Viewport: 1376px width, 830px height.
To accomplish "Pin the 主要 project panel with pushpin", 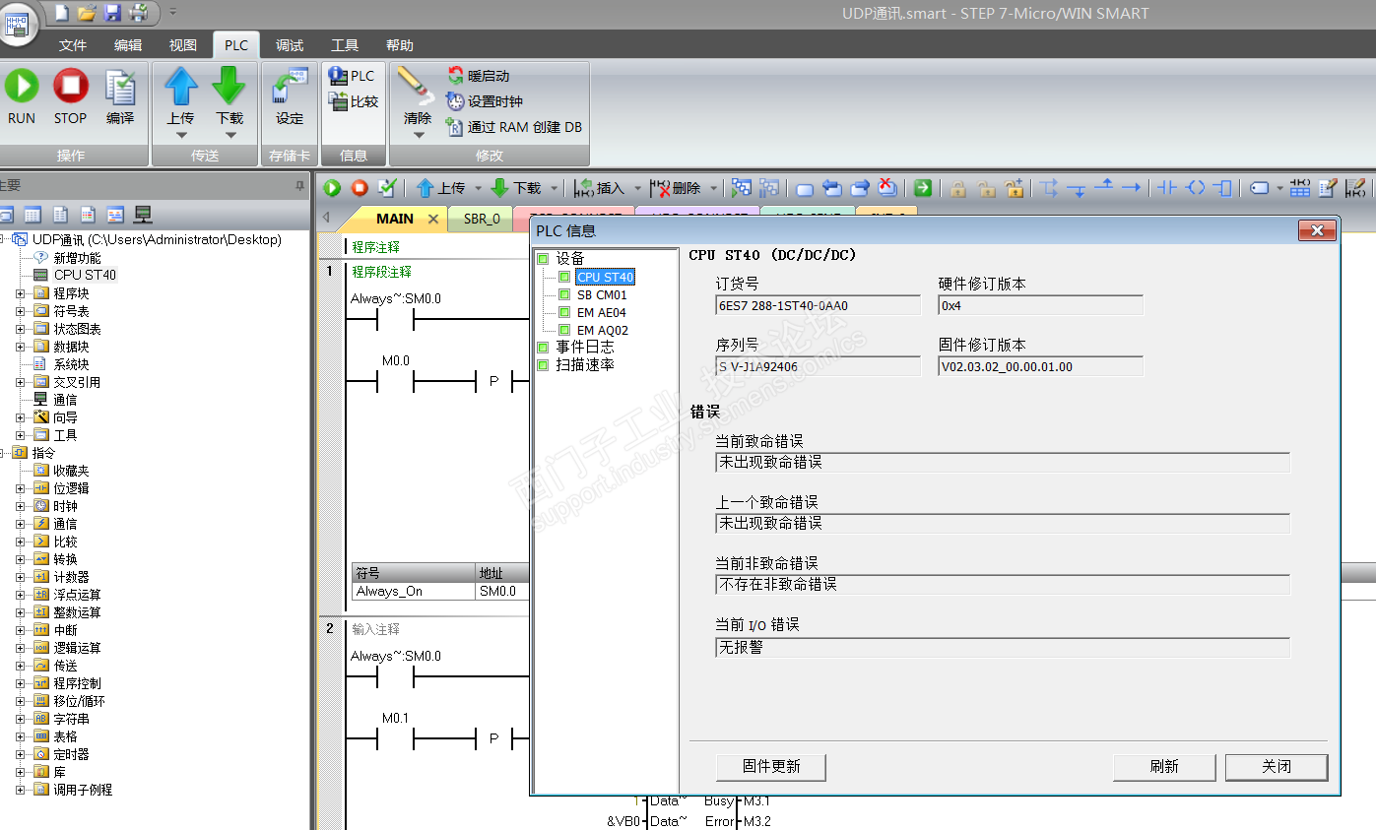I will [x=299, y=185].
